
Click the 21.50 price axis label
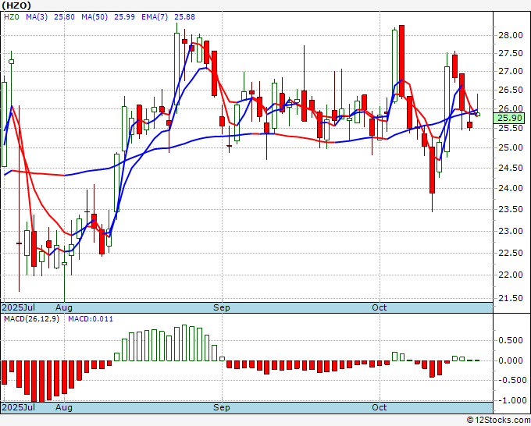511,299
